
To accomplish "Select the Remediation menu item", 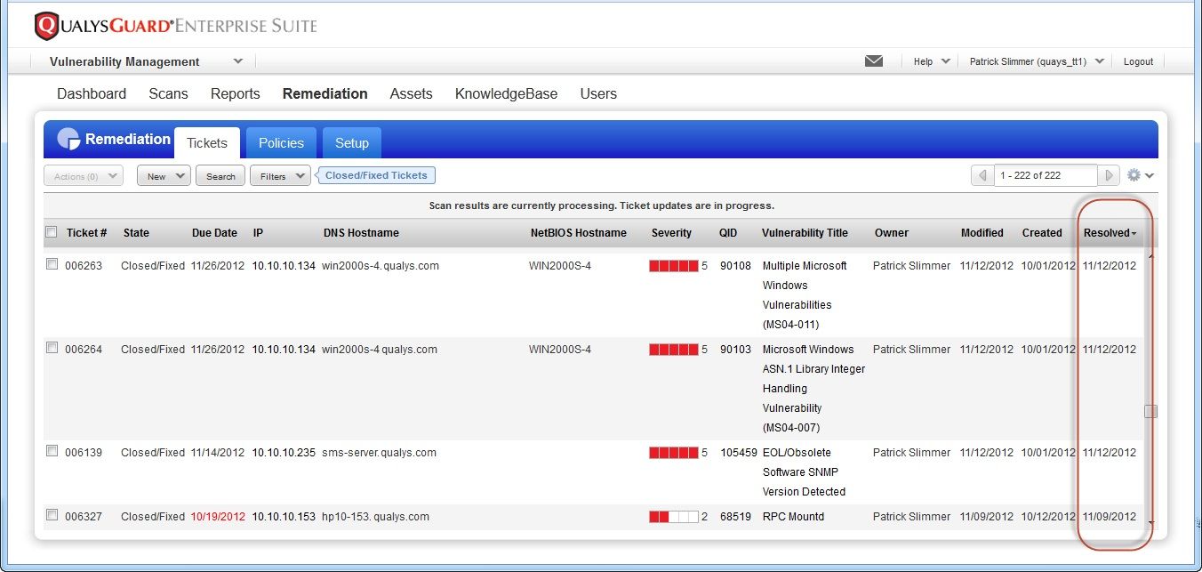I will pyautogui.click(x=325, y=93).
